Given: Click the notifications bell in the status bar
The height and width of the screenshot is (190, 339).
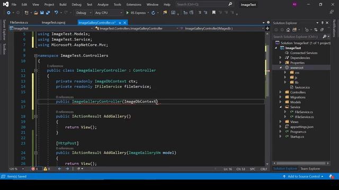Looking at the screenshot, I should click(x=331, y=176).
